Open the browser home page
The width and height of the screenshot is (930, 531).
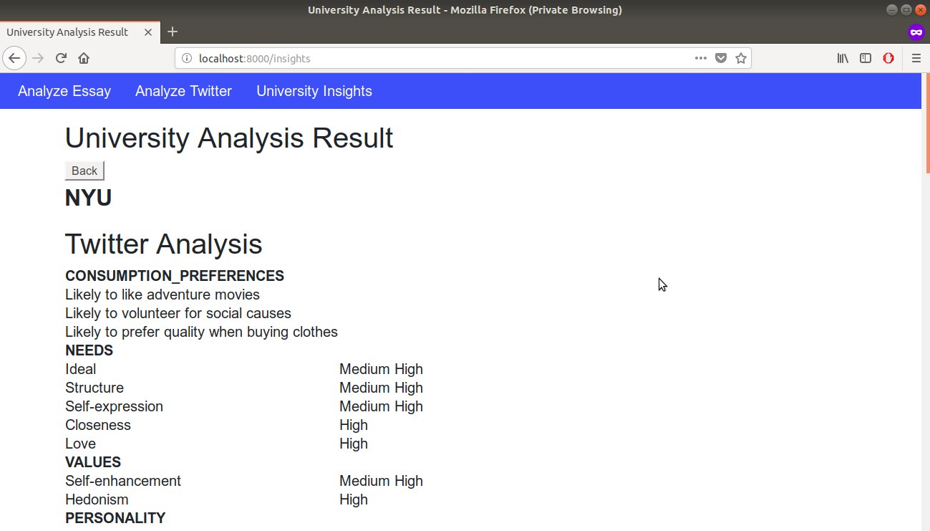tap(84, 58)
